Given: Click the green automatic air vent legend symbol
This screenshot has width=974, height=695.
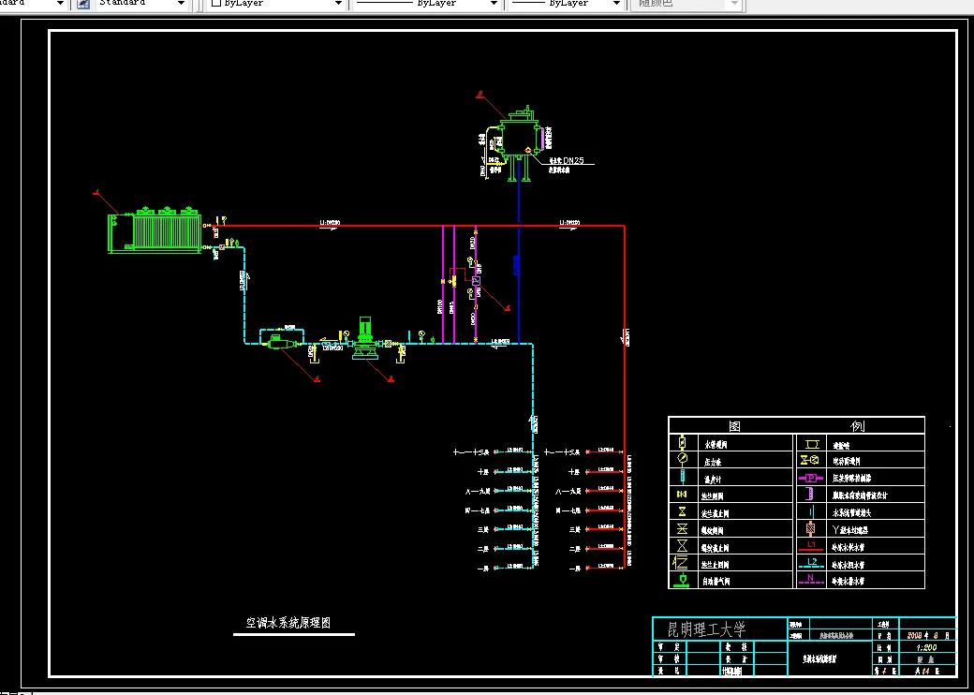Looking at the screenshot, I should pyautogui.click(x=682, y=580).
